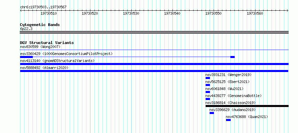Open the esv3360429 1000GenomesConsortiumPilotProject label
298x133 pixels.
66,54
